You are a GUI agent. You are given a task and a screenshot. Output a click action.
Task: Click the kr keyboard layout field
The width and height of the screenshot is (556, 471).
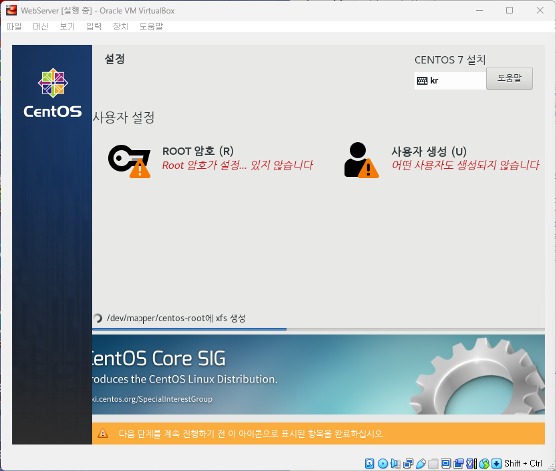coord(450,81)
